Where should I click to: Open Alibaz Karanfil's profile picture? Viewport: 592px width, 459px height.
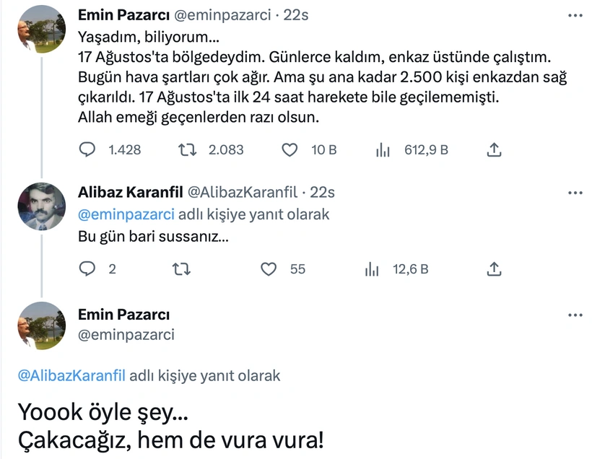[41, 205]
